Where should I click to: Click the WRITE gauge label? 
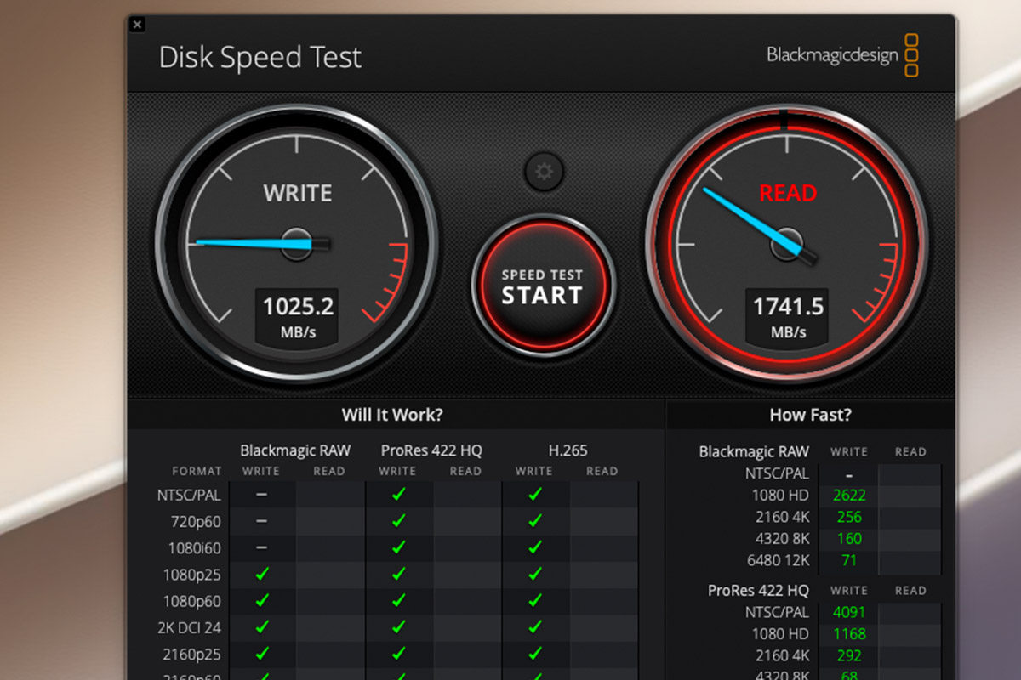(298, 193)
